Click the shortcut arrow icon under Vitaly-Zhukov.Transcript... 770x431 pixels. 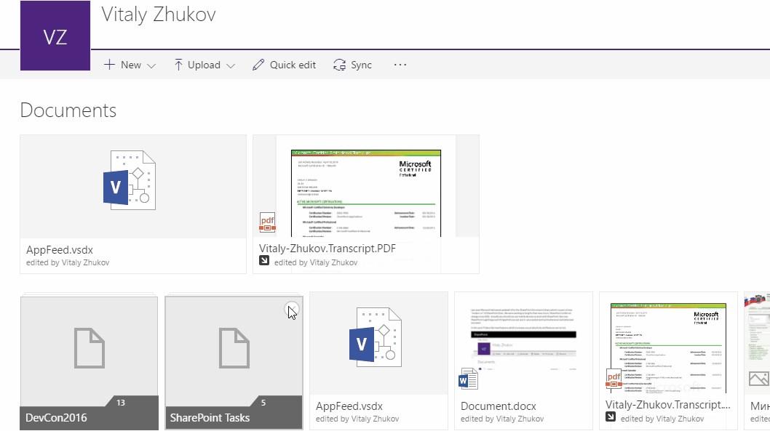coord(611,416)
